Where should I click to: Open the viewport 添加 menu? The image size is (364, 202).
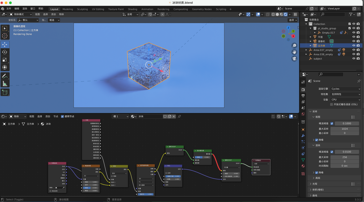53,14
